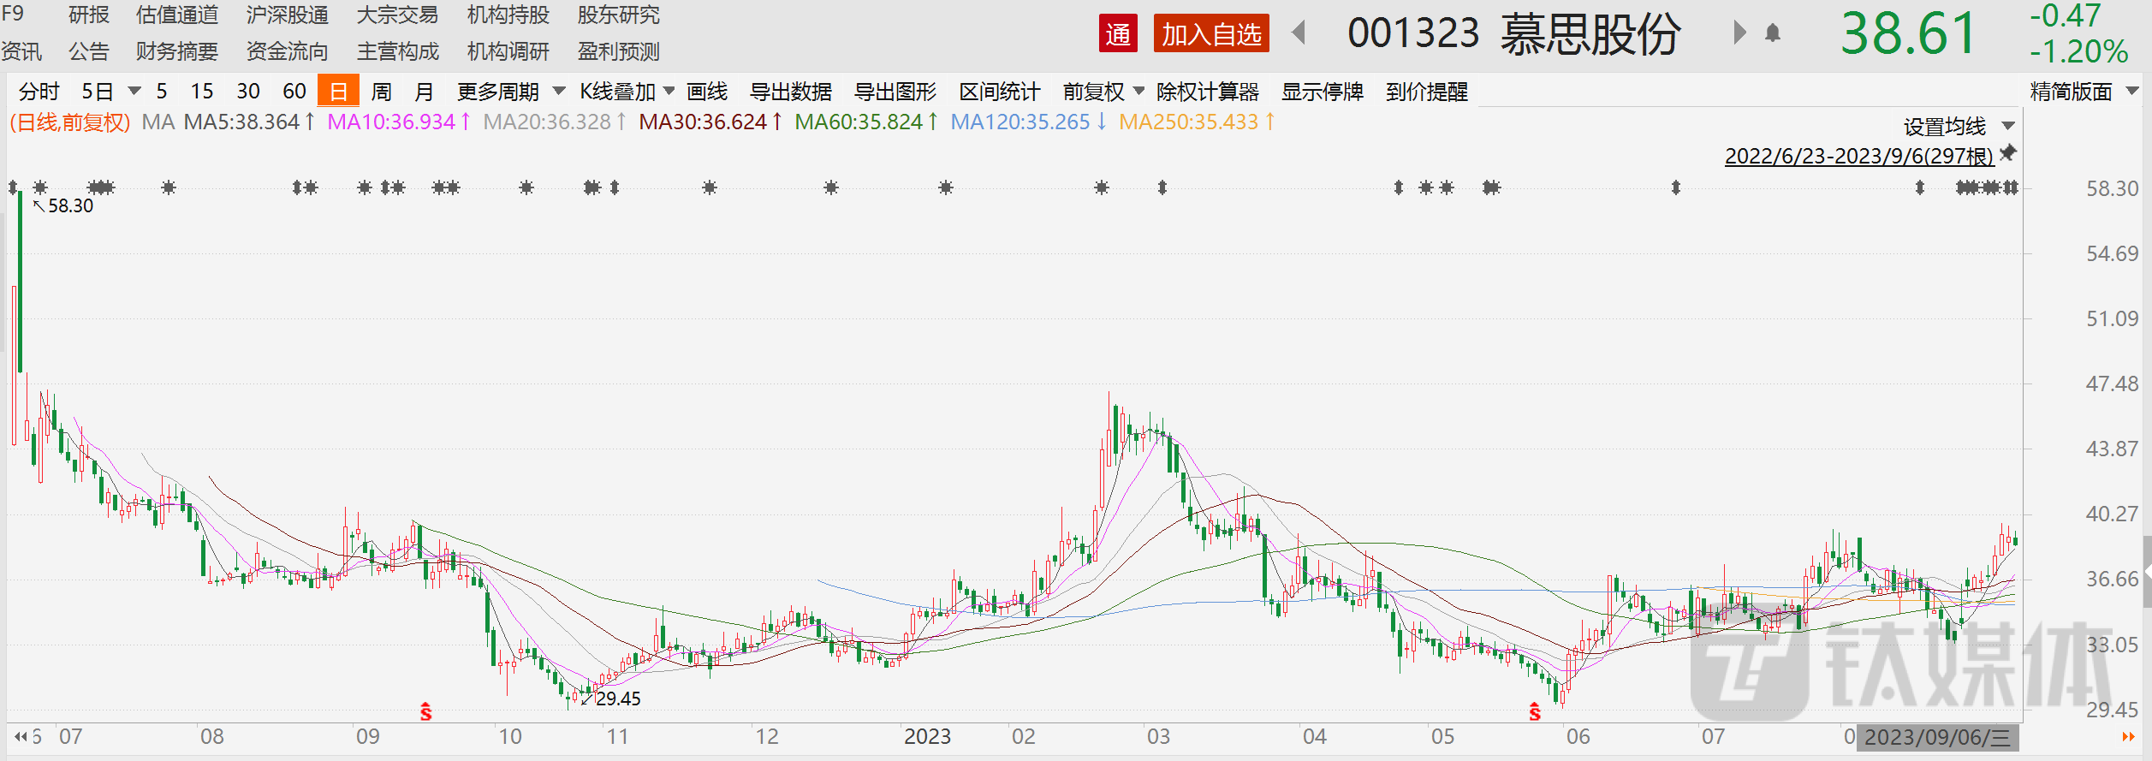Click the 2022/6/23-2023/9/6 date range link
Screen dimensions: 2152x761
point(1858,156)
